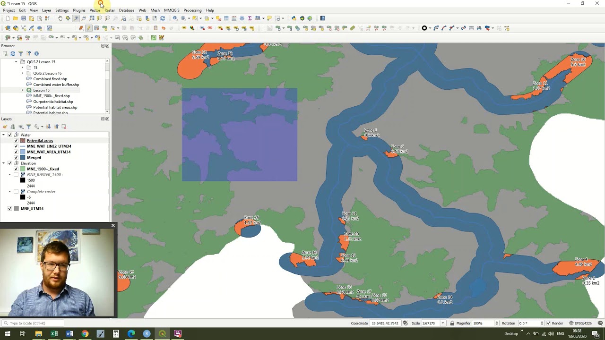Image resolution: width=605 pixels, height=340 pixels.
Task: Open shape digitizing circle dropdown arrow
Action: point(430,28)
